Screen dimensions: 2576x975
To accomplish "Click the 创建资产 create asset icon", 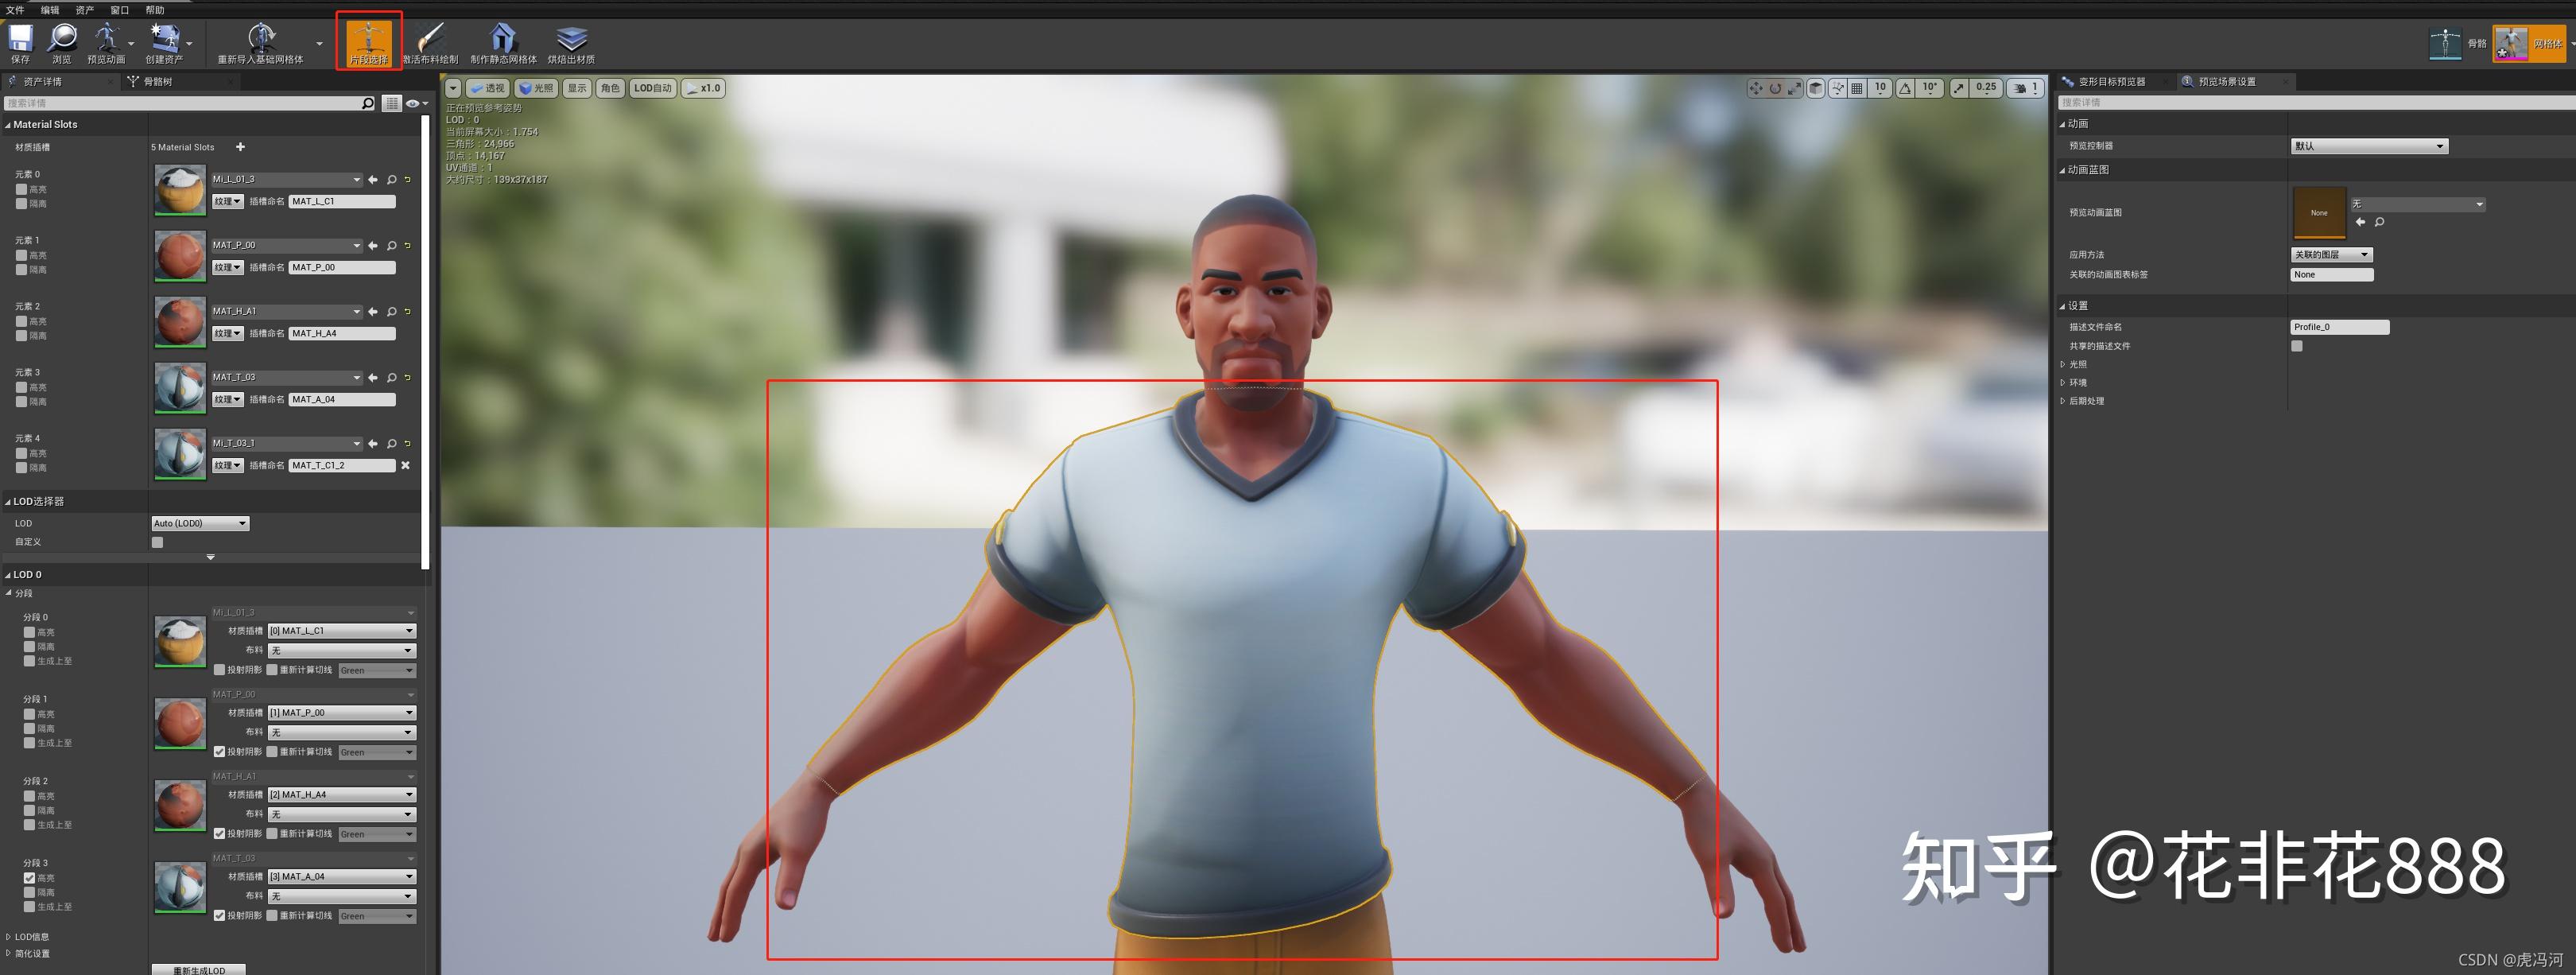I will pyautogui.click(x=164, y=43).
